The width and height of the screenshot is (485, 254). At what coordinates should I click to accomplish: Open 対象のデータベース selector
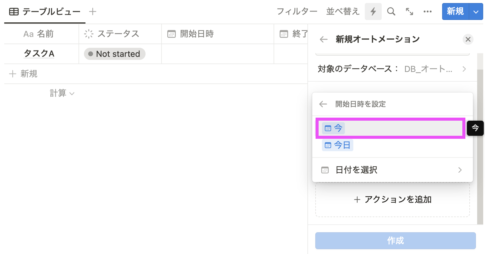click(392, 69)
